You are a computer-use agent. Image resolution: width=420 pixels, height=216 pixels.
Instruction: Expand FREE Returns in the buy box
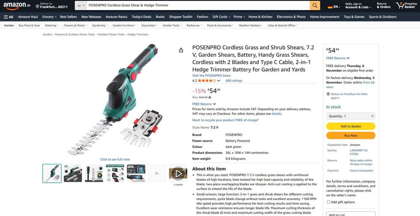(x=338, y=58)
